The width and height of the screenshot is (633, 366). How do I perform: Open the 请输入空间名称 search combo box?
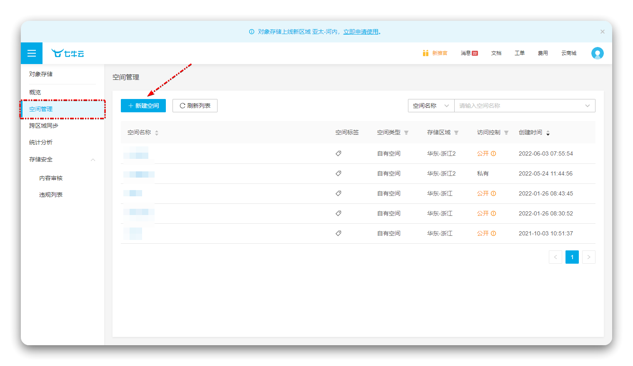[525, 106]
